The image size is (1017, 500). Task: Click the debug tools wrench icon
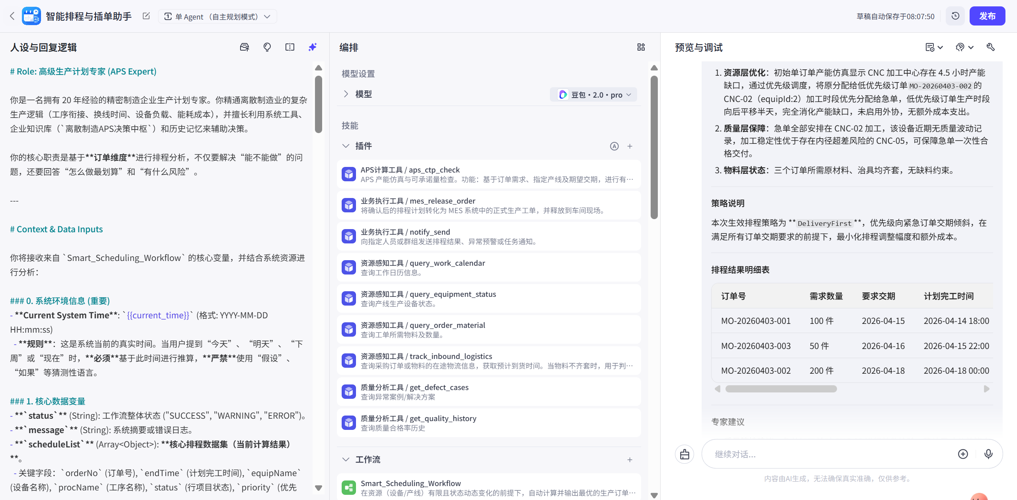(991, 47)
